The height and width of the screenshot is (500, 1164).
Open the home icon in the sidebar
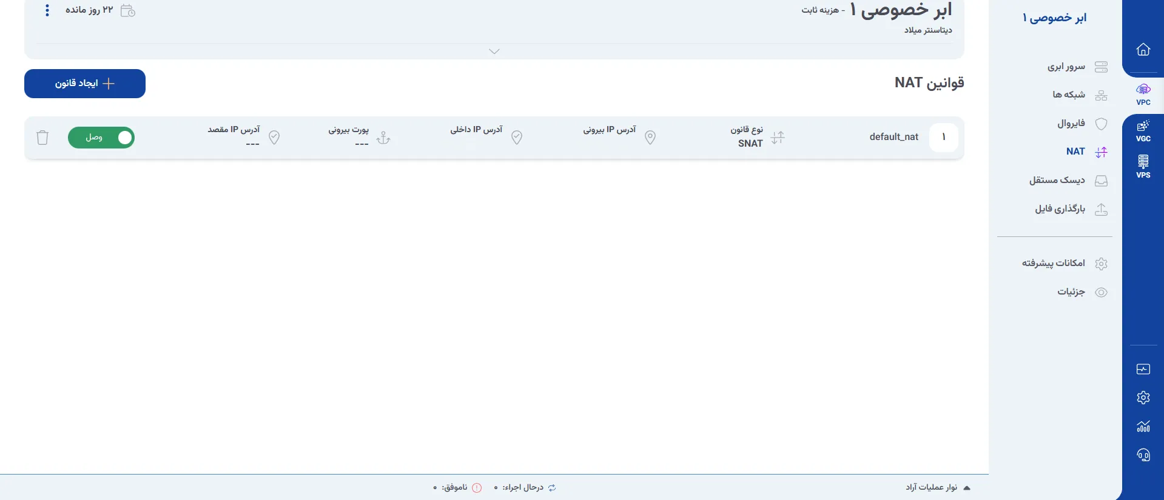coord(1143,49)
